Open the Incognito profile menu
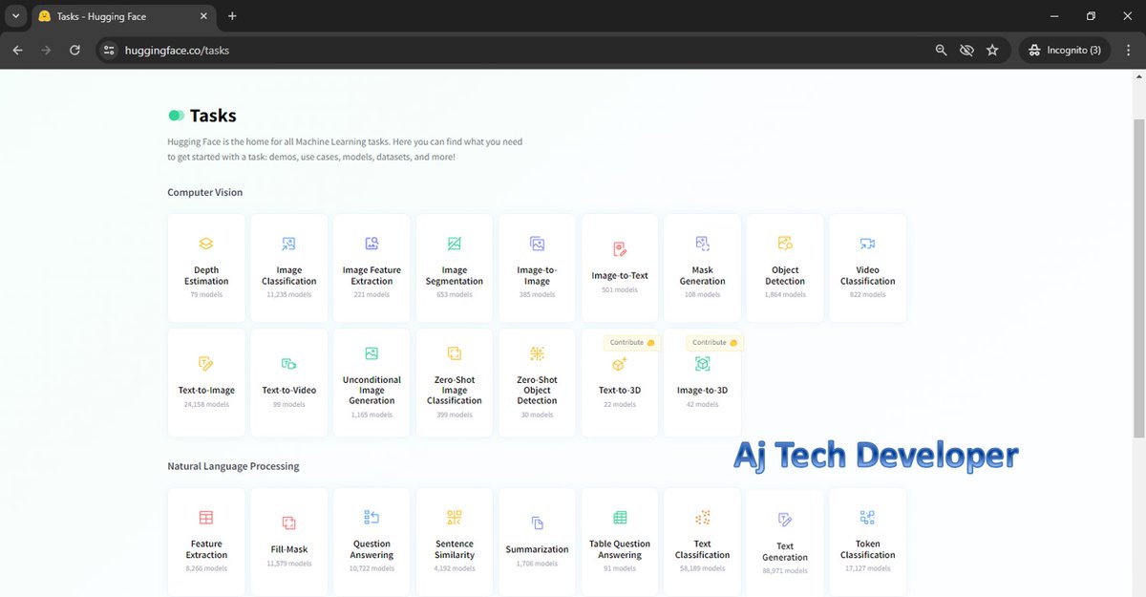 (1063, 49)
